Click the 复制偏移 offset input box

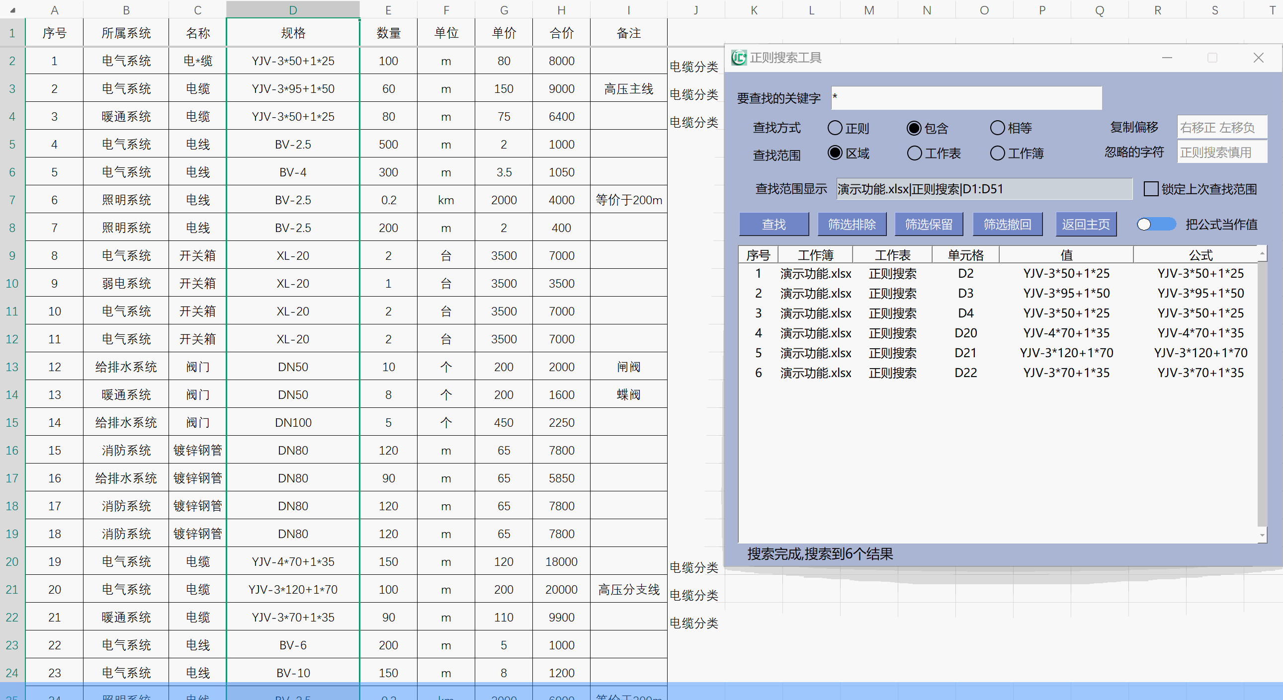(x=1221, y=128)
